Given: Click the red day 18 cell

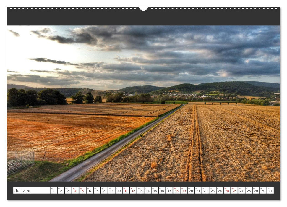Looking at the screenshot, I should tap(176, 190).
